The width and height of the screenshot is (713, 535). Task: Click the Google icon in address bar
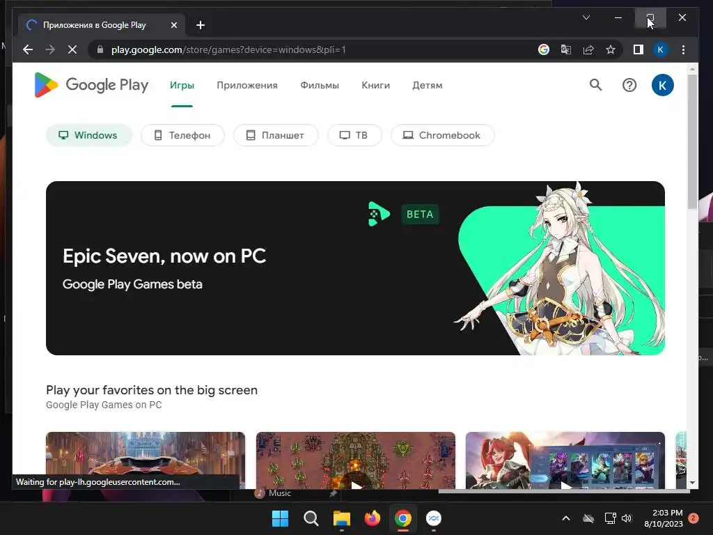[x=543, y=49]
